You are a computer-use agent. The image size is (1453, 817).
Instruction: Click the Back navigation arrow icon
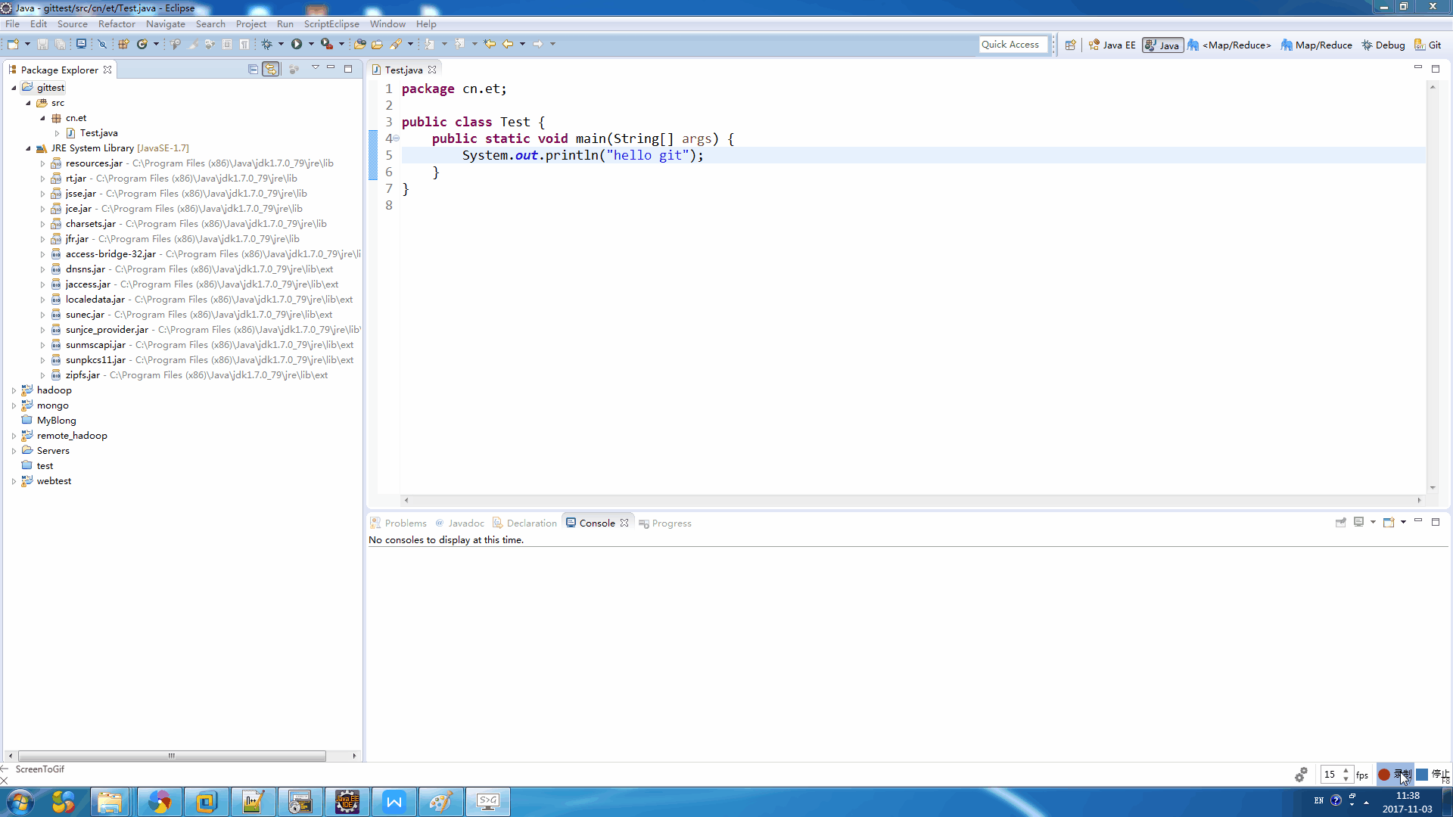pos(508,44)
